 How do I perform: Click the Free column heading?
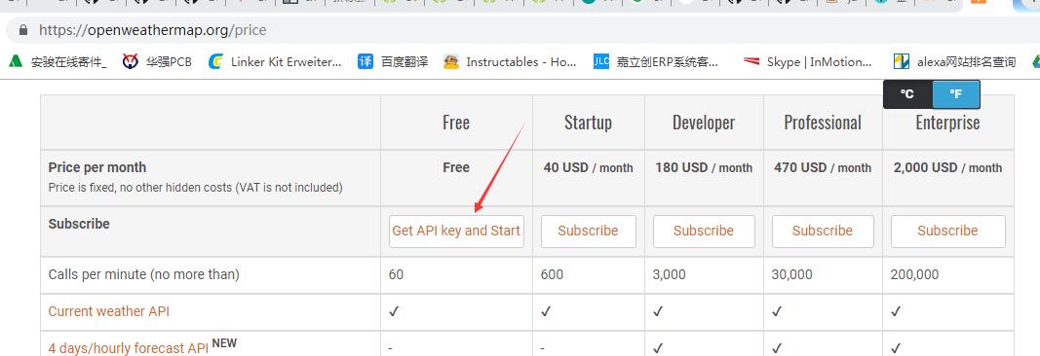click(456, 123)
